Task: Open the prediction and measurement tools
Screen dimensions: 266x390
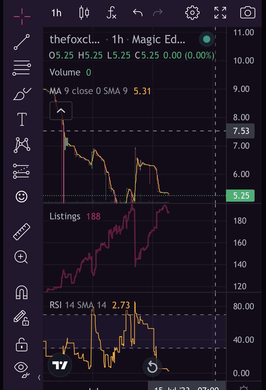Action: click(22, 171)
